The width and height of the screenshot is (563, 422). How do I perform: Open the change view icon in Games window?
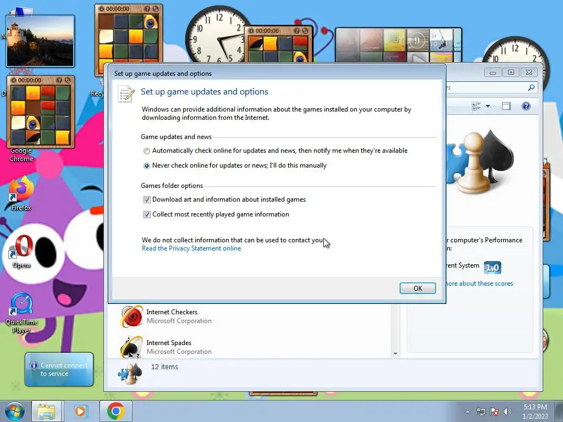point(476,106)
